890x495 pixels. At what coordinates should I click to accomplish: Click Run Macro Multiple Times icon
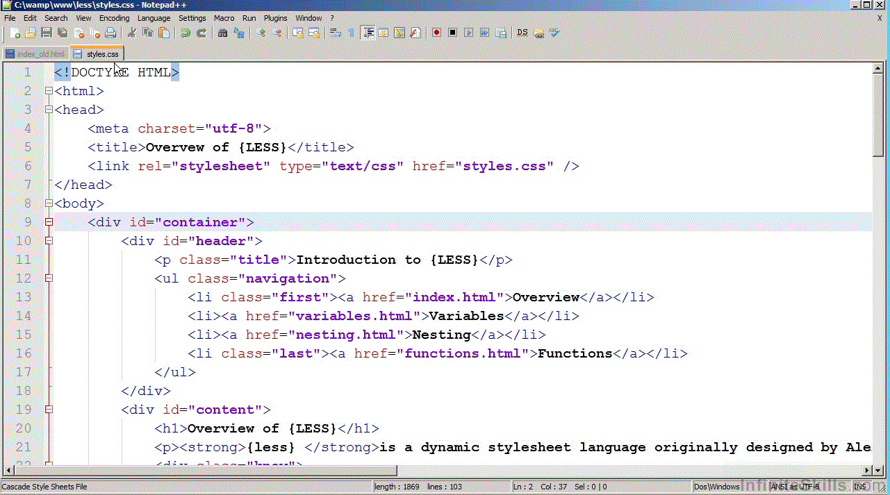(484, 33)
